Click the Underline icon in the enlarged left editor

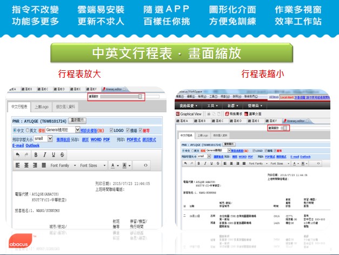53,155
